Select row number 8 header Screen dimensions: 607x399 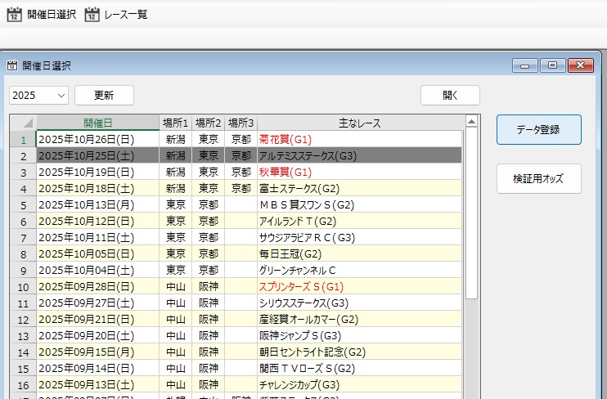click(23, 253)
